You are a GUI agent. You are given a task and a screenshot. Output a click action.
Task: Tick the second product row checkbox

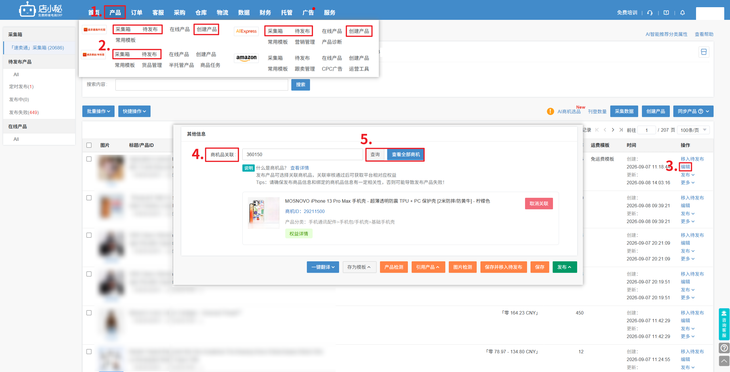89,198
